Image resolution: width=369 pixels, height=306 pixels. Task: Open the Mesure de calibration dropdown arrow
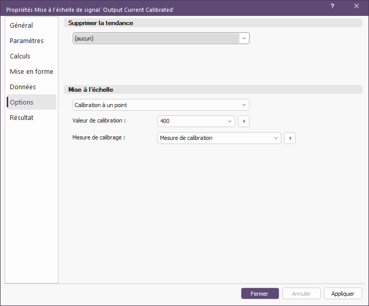276,138
